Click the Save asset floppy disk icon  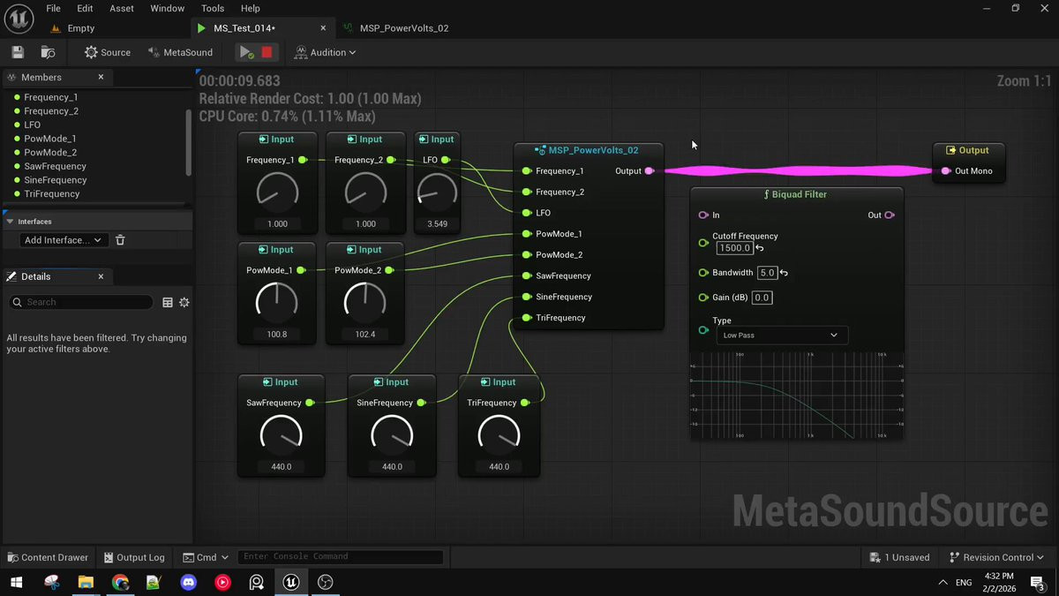[18, 52]
